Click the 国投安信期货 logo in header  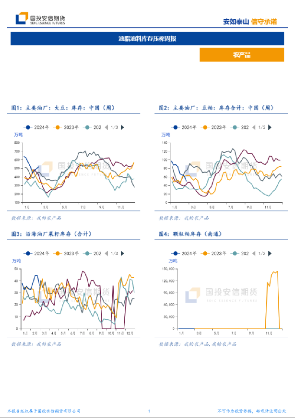pyautogui.click(x=40, y=19)
